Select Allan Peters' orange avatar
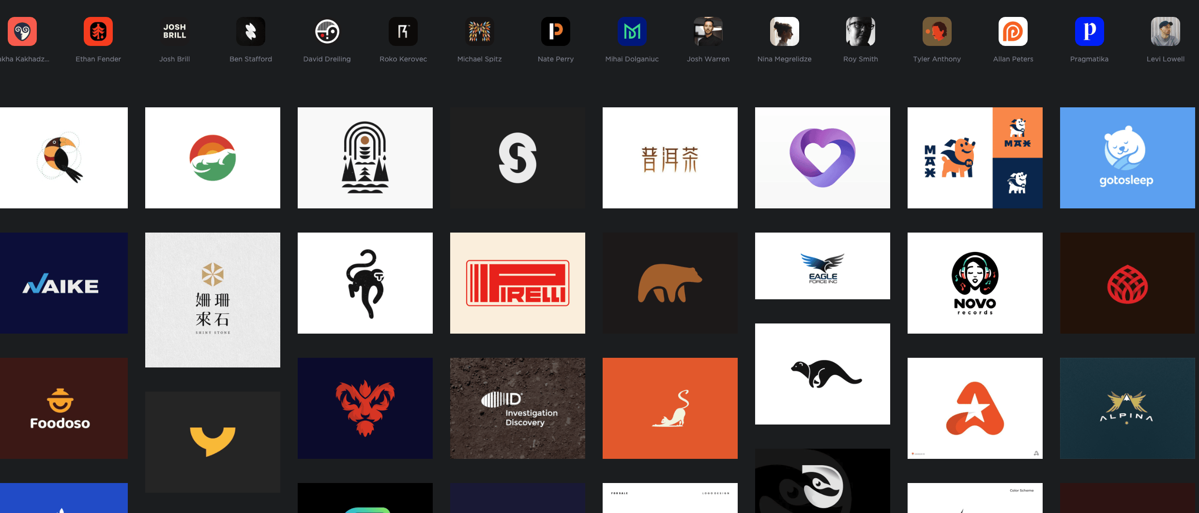 [x=1013, y=31]
